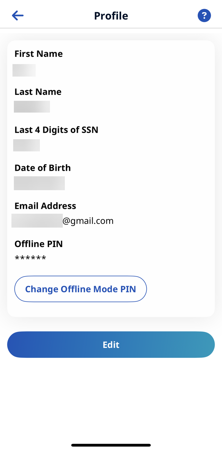Open help via question mark icon
Viewport: 222px width, 451px height.
204,16
